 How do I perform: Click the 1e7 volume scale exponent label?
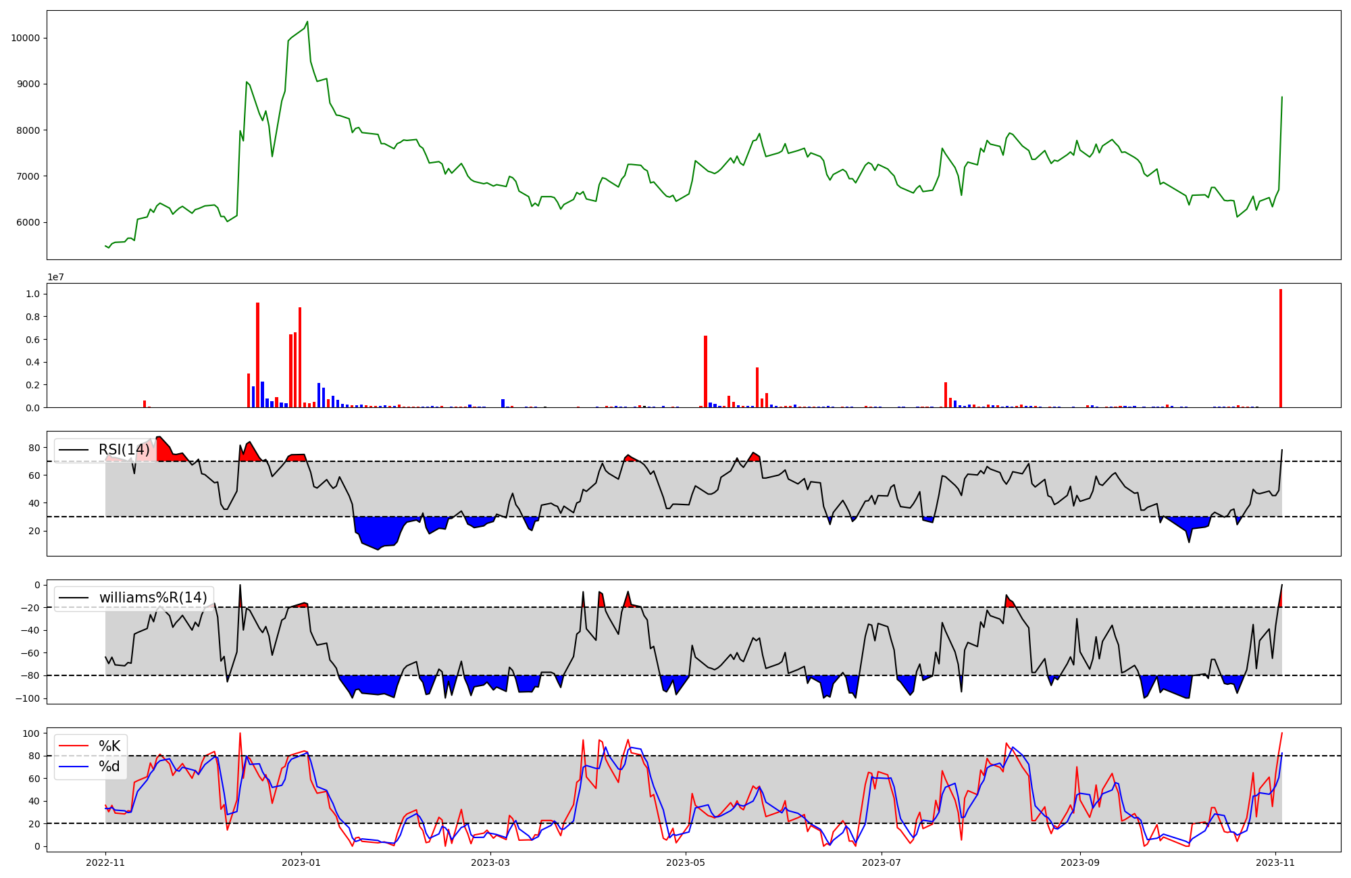point(55,277)
